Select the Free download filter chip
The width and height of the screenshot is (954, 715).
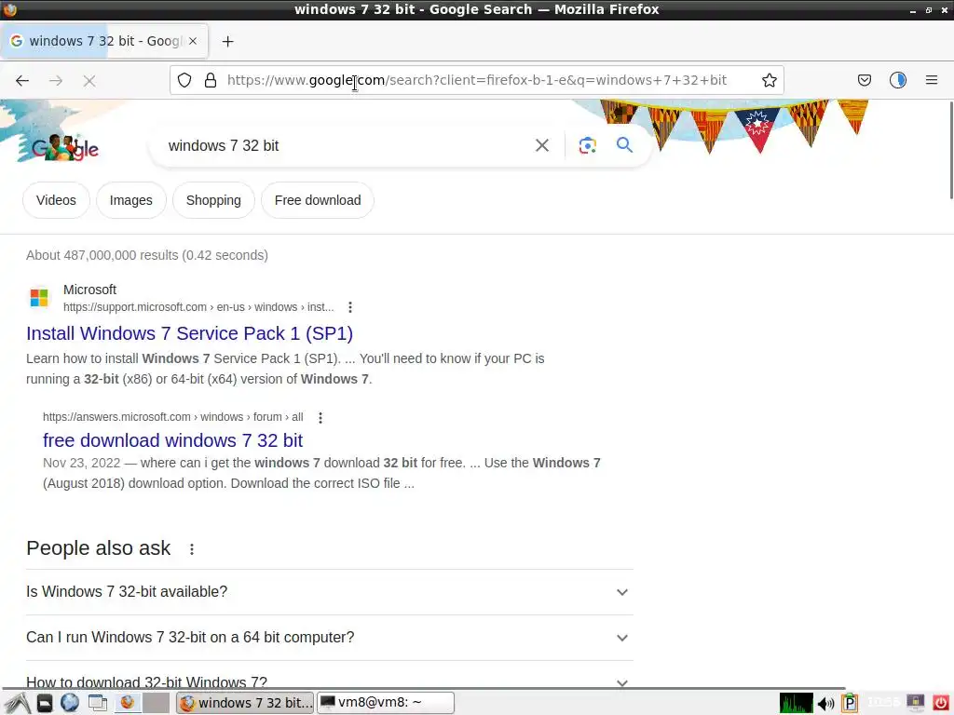click(318, 200)
